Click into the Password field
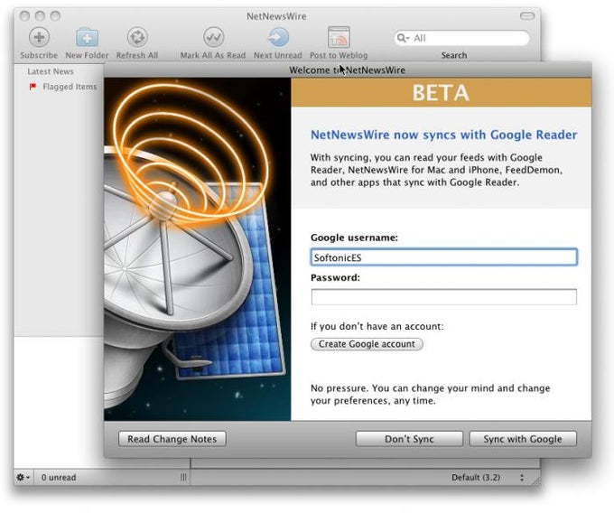 tap(443, 297)
